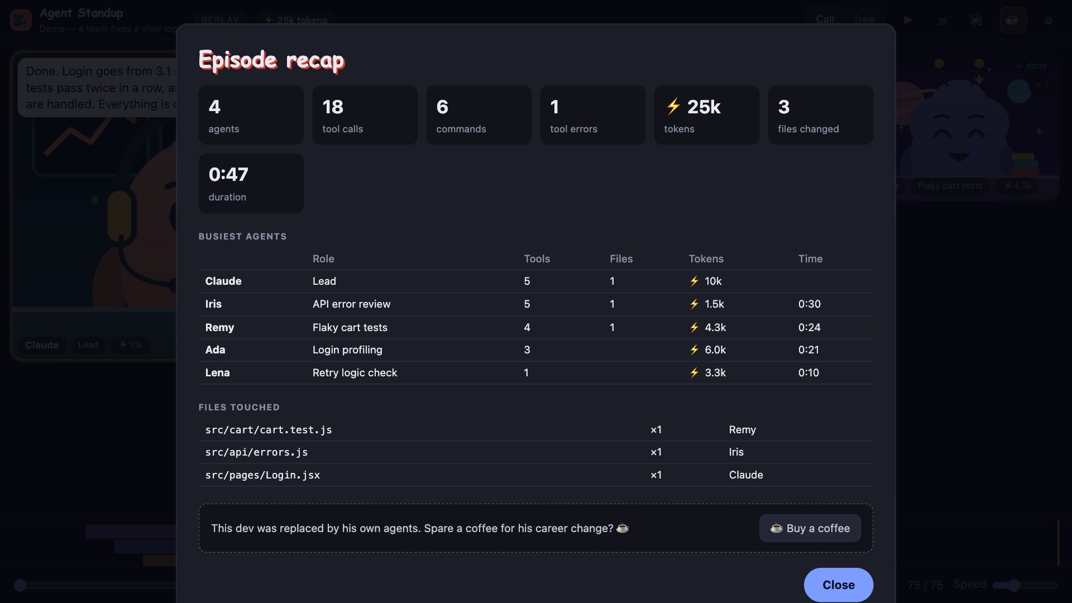Screen dimensions: 1072x603
Task: Click the REPLAY badge in the header
Action: (x=220, y=20)
